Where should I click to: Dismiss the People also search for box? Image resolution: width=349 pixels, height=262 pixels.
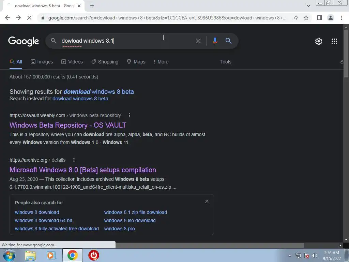[x=207, y=201]
